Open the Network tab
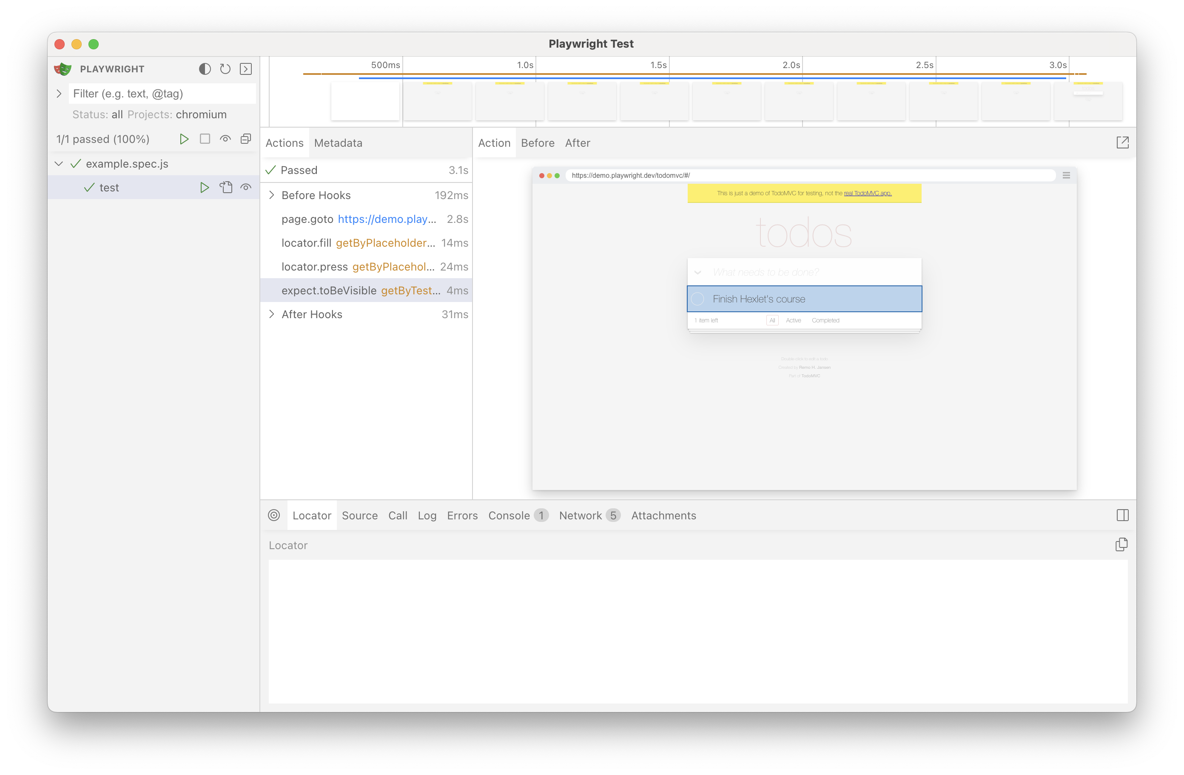The width and height of the screenshot is (1184, 775). 580,516
